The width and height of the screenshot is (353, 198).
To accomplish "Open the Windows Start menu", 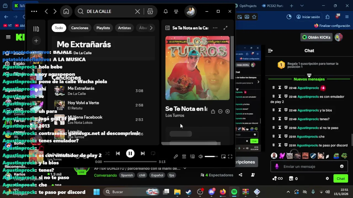I will [97, 192].
